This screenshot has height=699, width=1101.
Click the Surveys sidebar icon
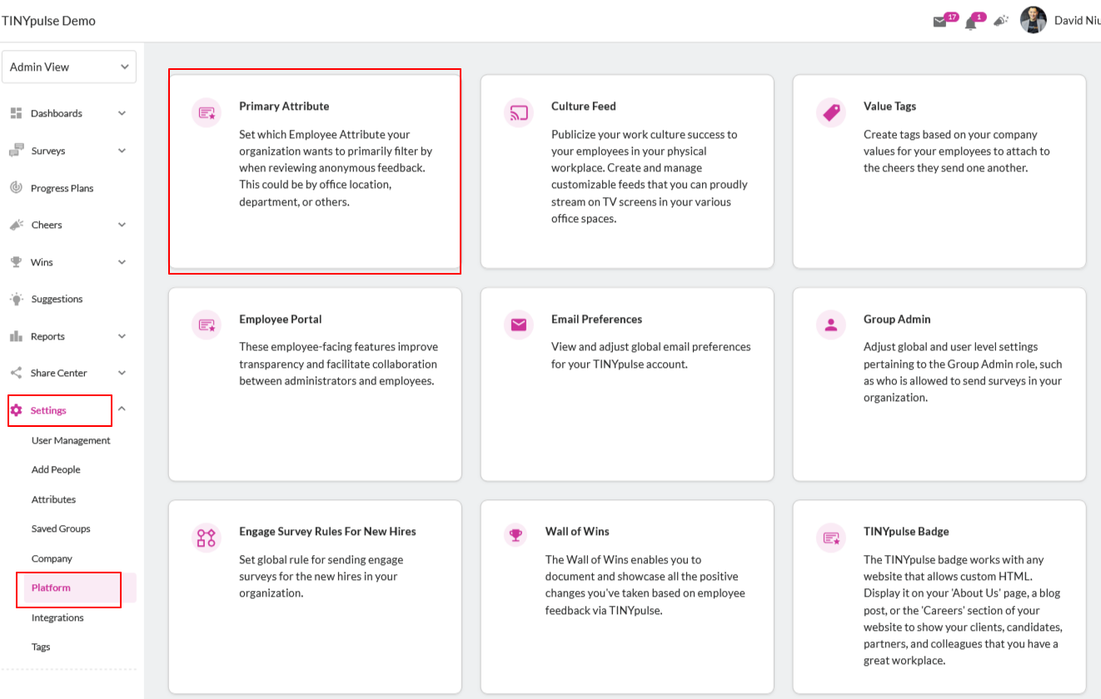click(16, 151)
